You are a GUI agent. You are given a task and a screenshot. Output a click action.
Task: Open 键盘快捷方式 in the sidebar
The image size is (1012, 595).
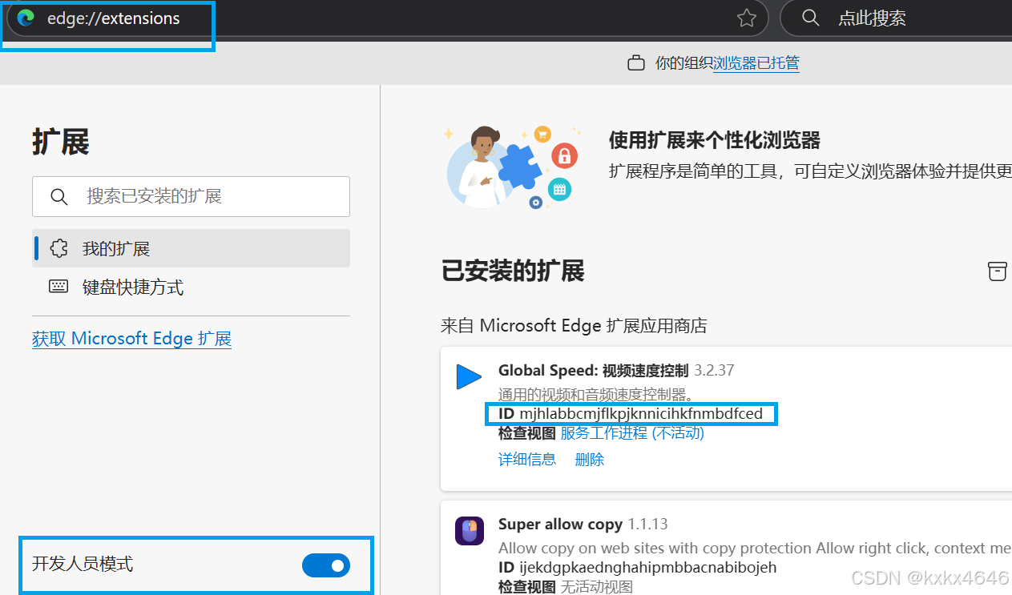click(191, 287)
